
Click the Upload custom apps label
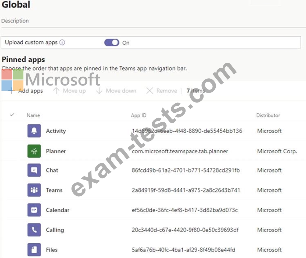(31, 42)
